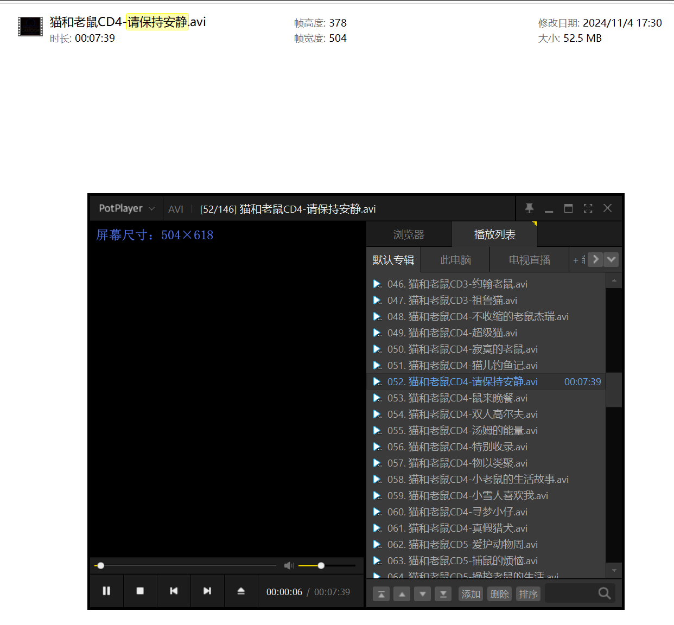Viewport: 674px width, 625px height.
Task: Pause the video with the pause button
Action: [x=106, y=591]
